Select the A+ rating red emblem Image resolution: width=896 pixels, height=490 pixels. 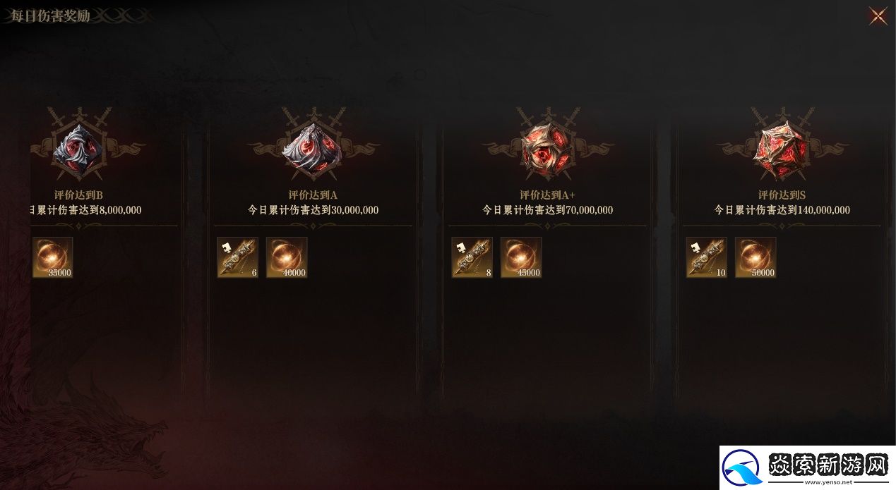coord(547,149)
